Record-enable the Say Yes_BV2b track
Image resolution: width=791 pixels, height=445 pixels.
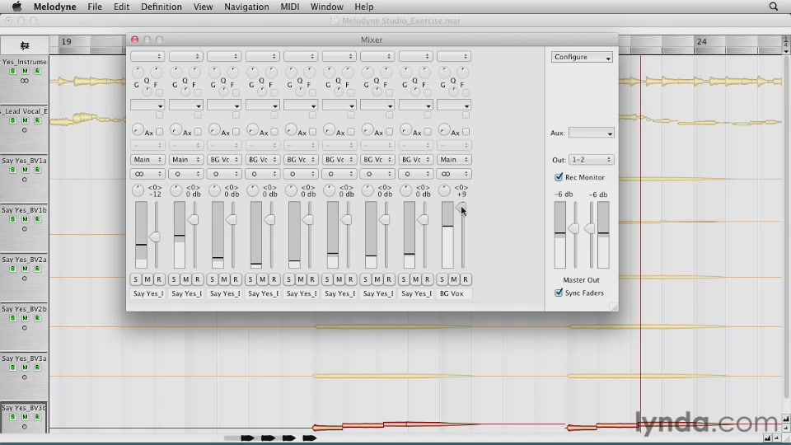tap(37, 318)
